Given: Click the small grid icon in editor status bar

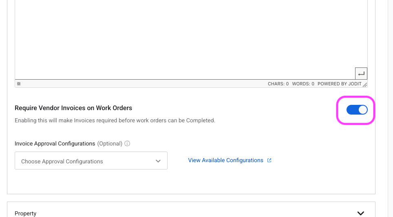Looking at the screenshot, I should point(19,84).
